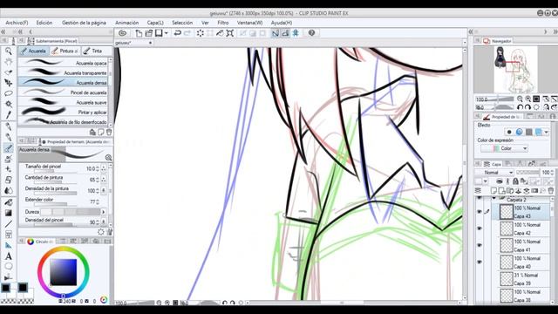Rotate the Navigator view left
Viewport: 558px width, 314px height.
click(x=520, y=107)
